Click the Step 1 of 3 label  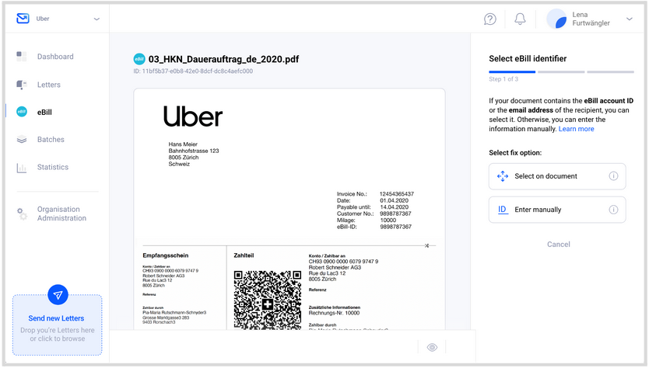pyautogui.click(x=503, y=79)
